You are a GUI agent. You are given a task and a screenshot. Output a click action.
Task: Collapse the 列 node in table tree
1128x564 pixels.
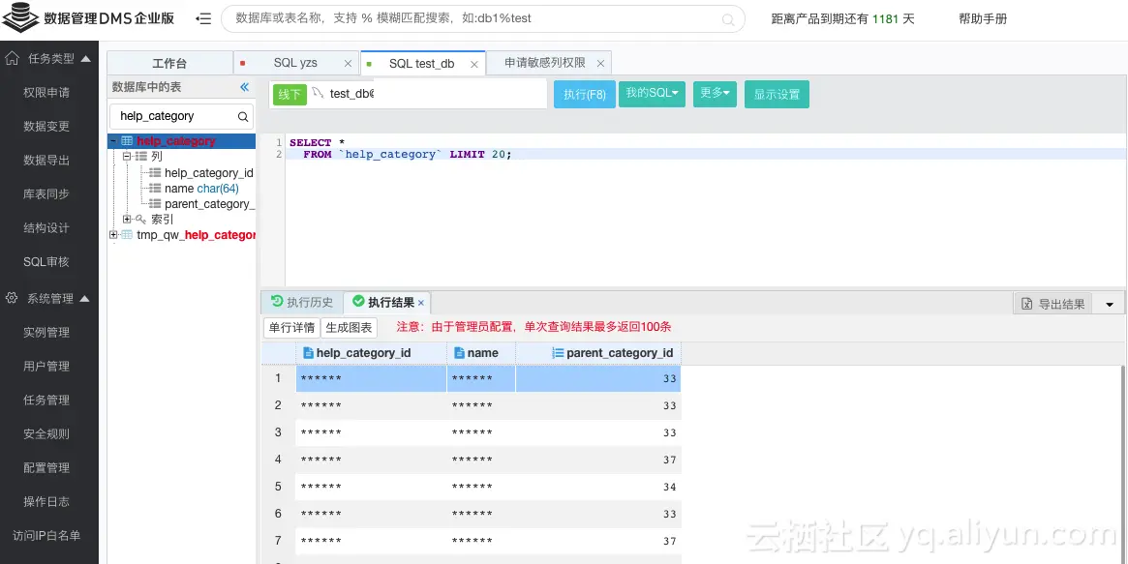click(127, 156)
